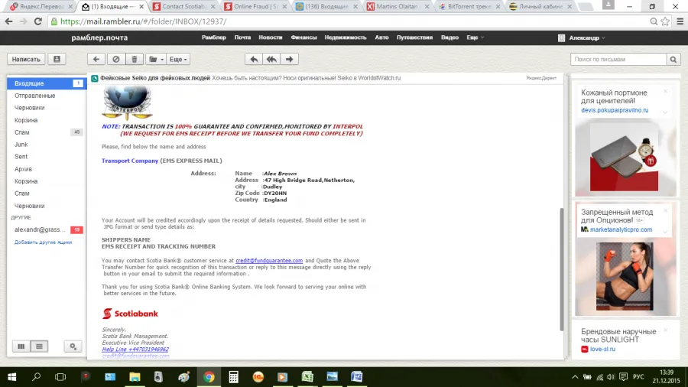
Task: Open mail settings gear icon
Action: click(73, 346)
